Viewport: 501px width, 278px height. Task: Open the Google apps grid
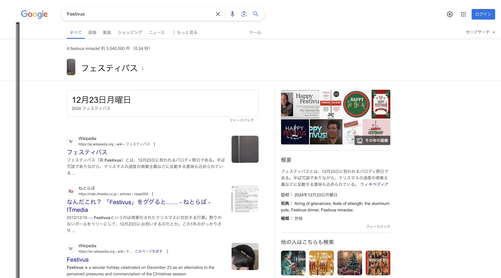463,14
